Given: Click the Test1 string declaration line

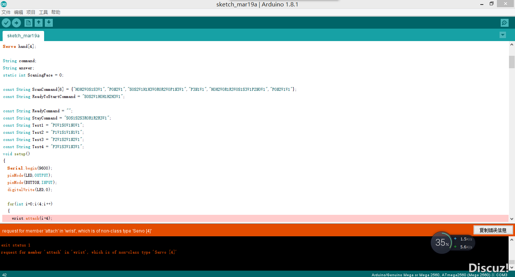Looking at the screenshot, I should click(43, 125).
